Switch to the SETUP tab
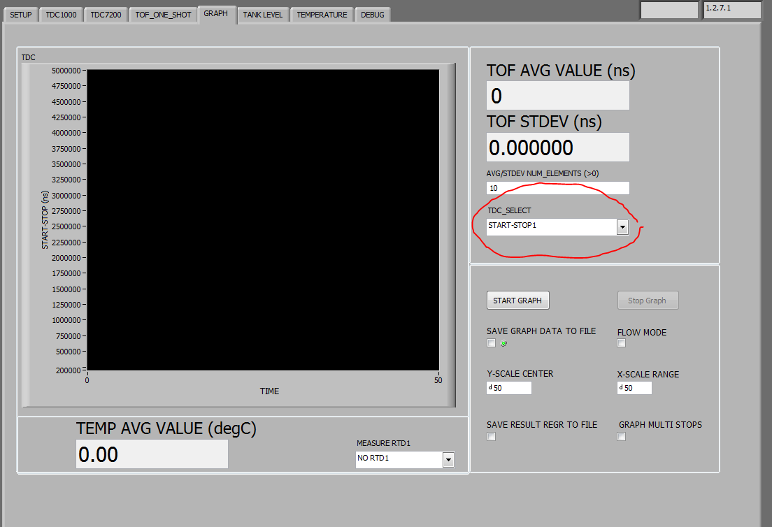 (21, 15)
